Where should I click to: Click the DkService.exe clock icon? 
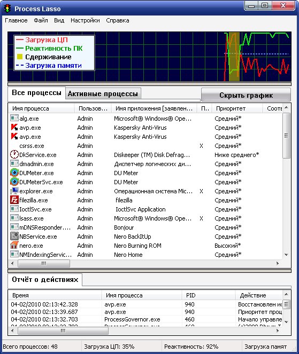click(14, 154)
